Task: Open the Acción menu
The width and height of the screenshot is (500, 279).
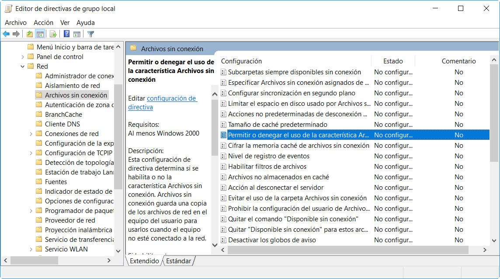Action: tap(43, 22)
